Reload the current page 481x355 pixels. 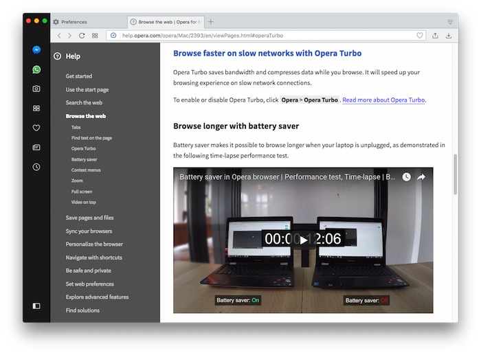[x=82, y=36]
